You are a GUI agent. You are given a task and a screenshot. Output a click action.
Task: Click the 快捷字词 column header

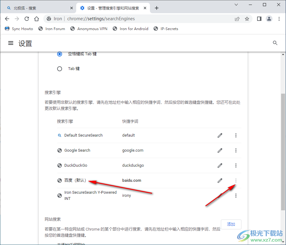[x=130, y=121]
